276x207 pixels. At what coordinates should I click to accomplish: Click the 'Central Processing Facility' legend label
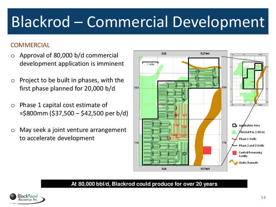250,154
